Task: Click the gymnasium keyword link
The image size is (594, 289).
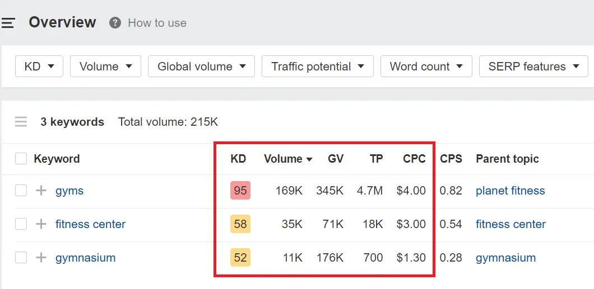Action: pyautogui.click(x=85, y=258)
